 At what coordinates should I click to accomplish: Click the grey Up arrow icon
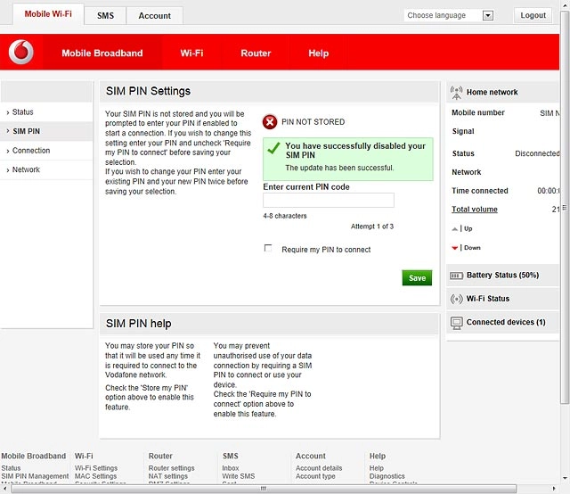point(454,229)
